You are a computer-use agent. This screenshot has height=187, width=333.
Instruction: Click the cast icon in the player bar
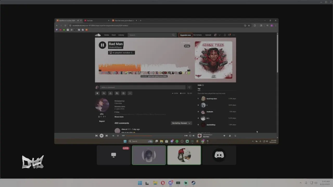click(x=190, y=136)
